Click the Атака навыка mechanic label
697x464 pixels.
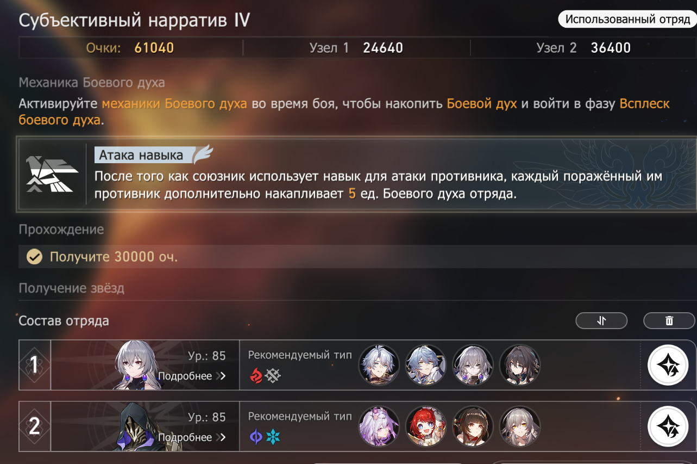point(141,155)
